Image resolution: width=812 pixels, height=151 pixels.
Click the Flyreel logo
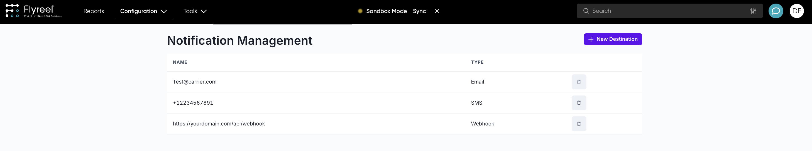(33, 11)
